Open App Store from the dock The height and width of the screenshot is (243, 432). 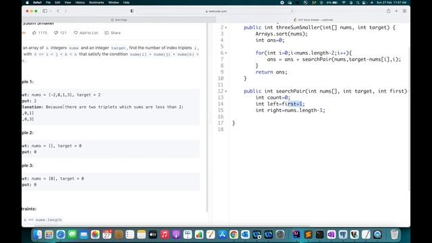[222, 234]
